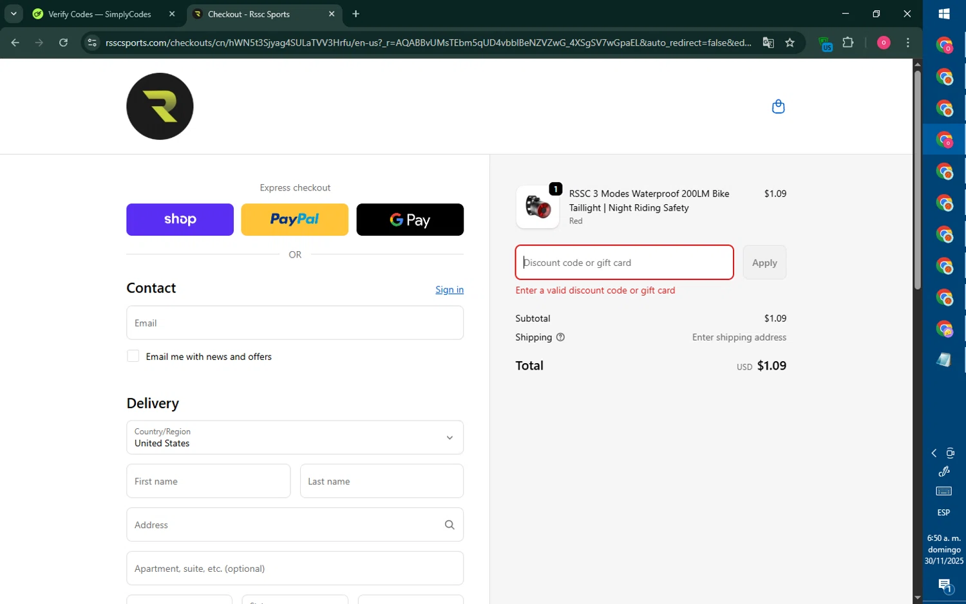Open the shopping bag cart icon
The height and width of the screenshot is (604, 966).
[778, 106]
